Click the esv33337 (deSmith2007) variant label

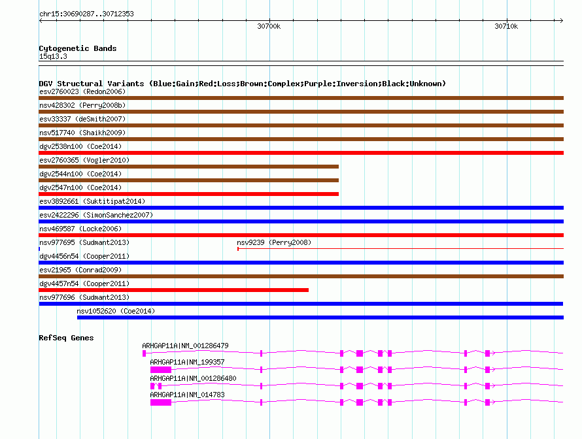point(82,119)
